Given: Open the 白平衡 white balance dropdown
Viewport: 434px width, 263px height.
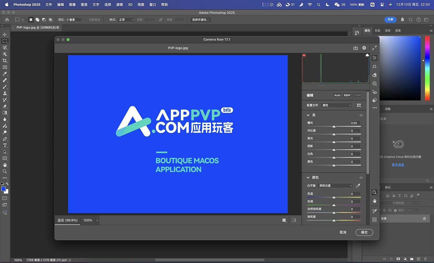Looking at the screenshot, I should click(x=335, y=186).
